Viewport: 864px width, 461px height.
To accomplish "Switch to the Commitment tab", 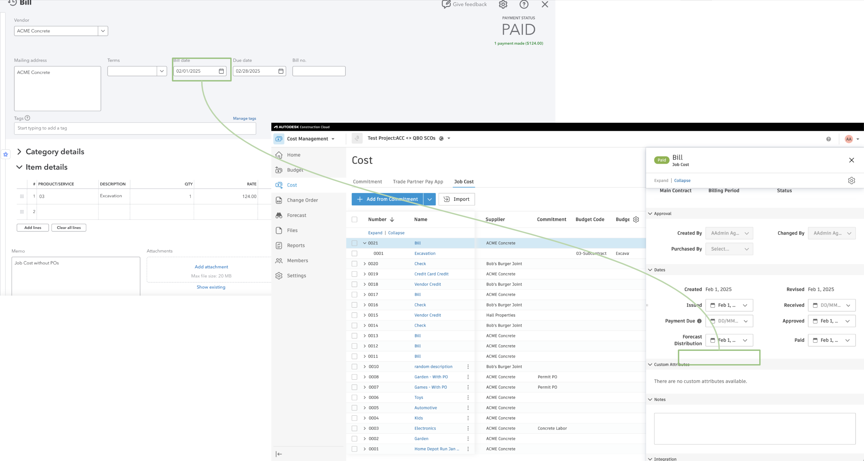I will tap(367, 182).
